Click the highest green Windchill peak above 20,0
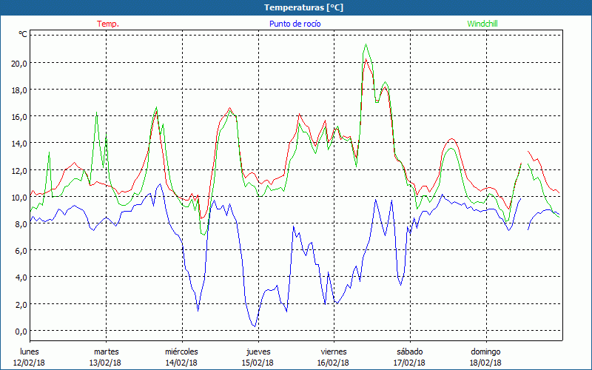Viewport: 592px width, 370px height. (365, 45)
